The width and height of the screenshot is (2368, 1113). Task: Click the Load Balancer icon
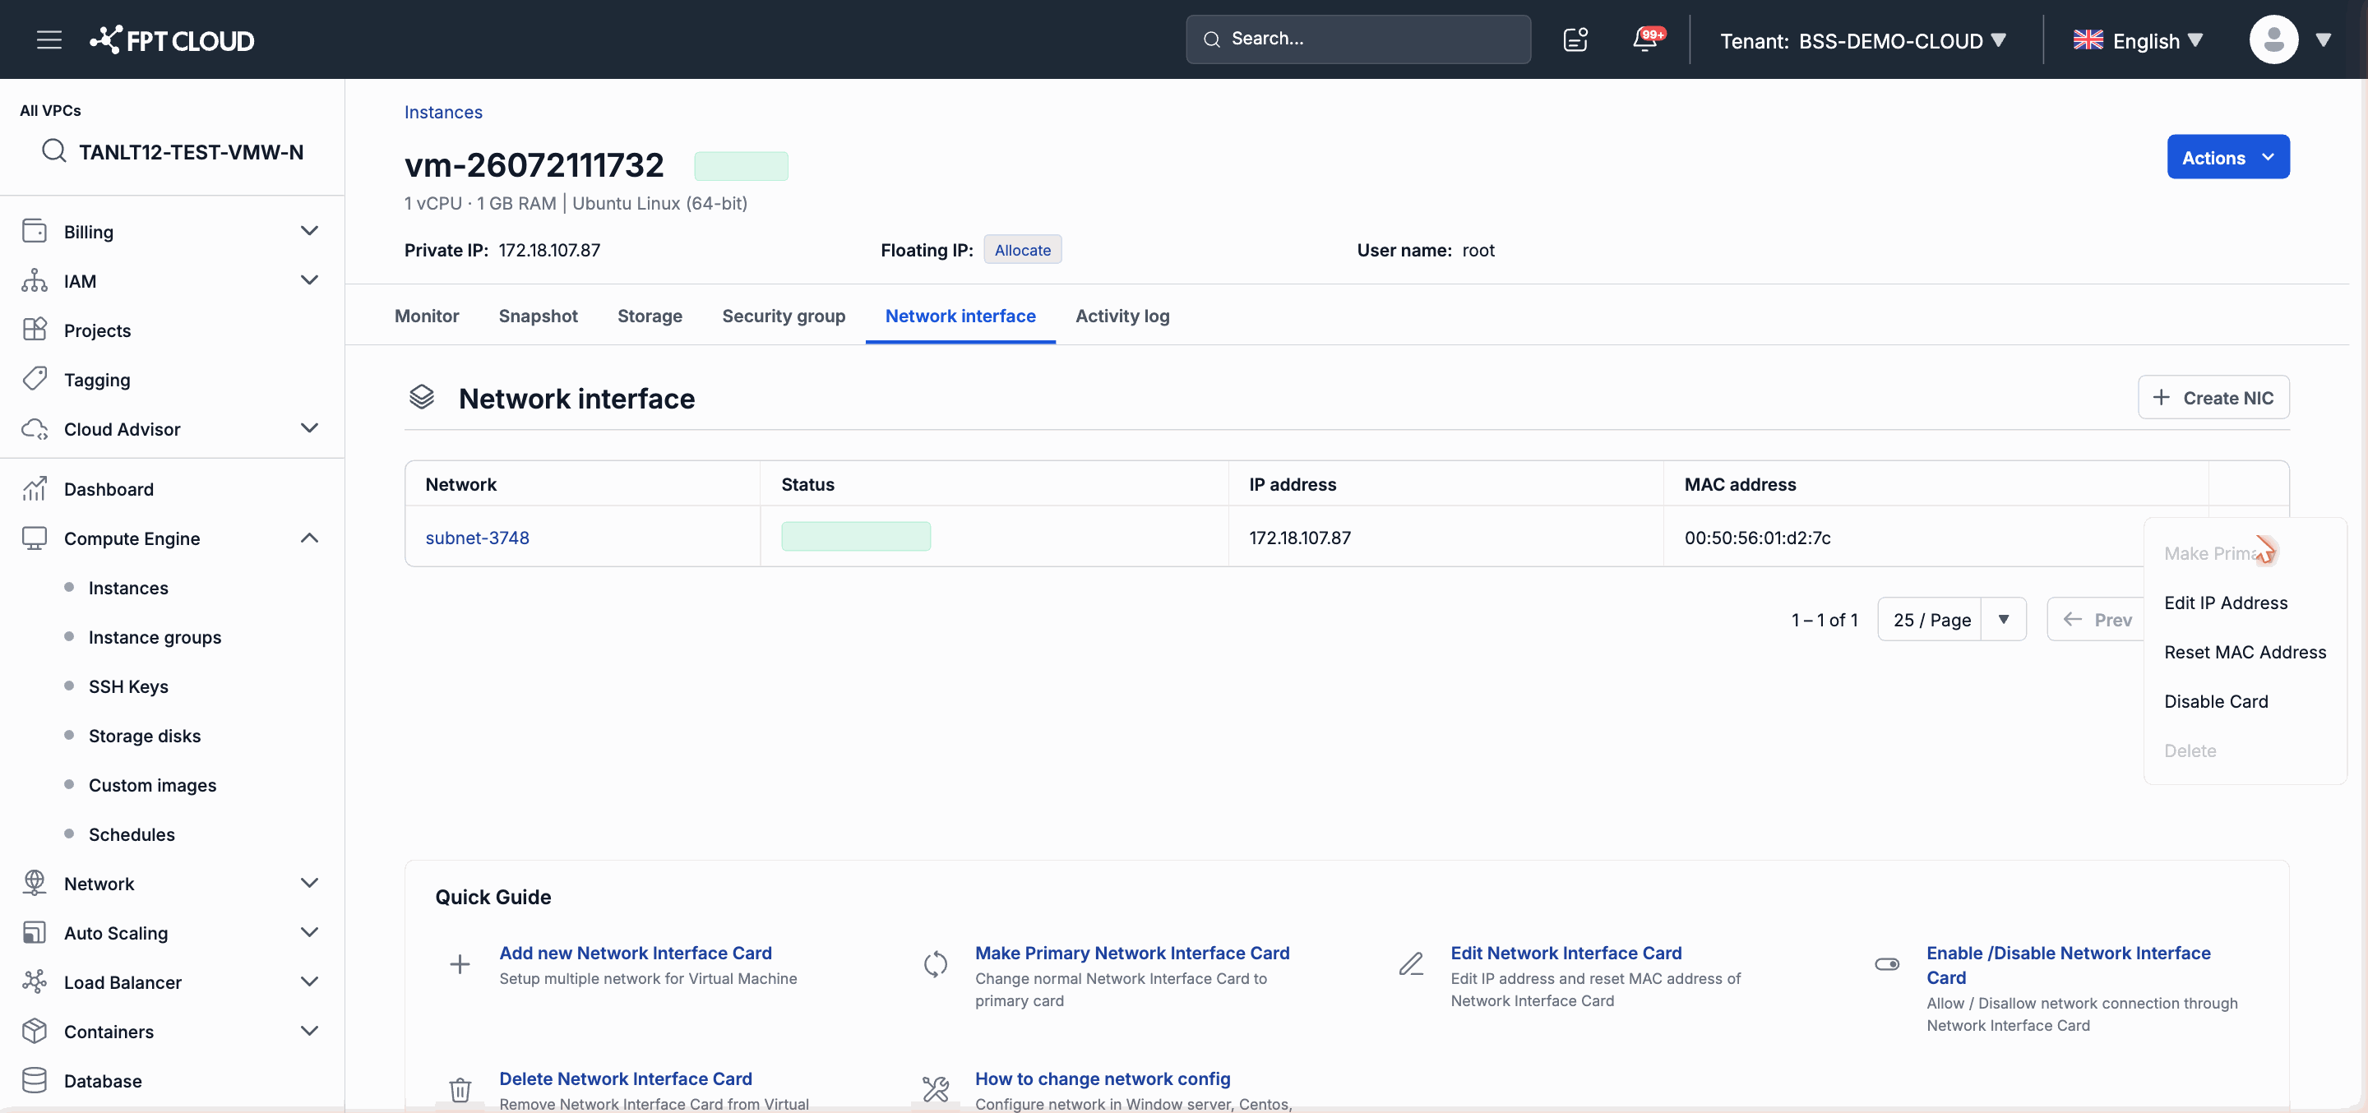[34, 981]
